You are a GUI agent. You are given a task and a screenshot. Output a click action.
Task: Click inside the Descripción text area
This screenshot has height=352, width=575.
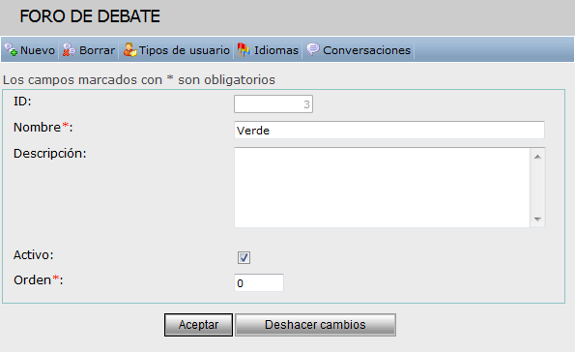click(382, 188)
